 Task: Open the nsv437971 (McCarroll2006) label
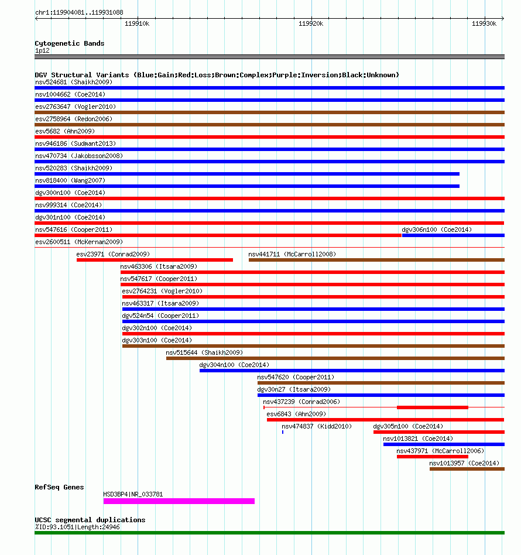(x=440, y=451)
